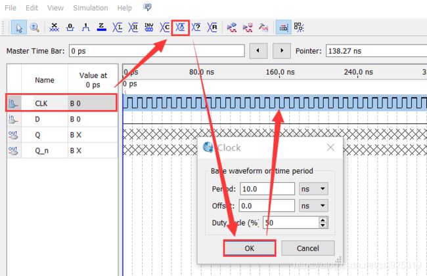Click the Q output pin icon
Screen dimensions: 427x276
(x=13, y=135)
